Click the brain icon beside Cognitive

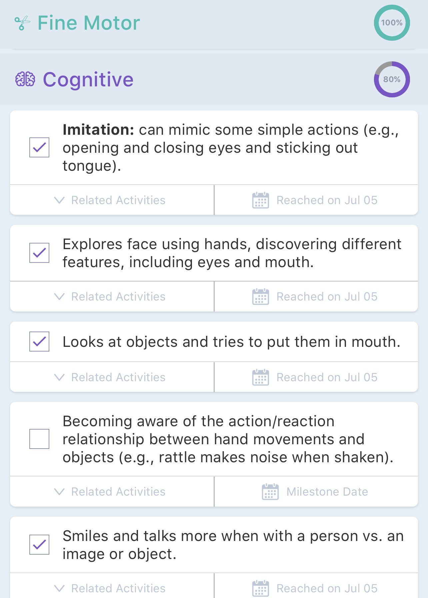point(25,79)
